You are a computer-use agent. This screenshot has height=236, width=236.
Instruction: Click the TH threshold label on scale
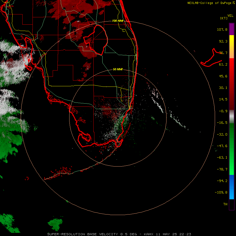[x=225, y=204]
